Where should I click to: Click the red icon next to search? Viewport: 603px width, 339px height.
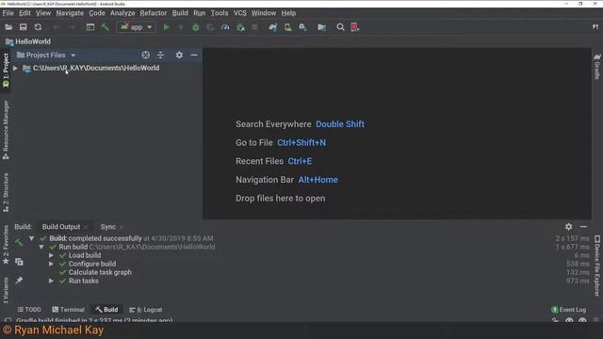tap(354, 27)
